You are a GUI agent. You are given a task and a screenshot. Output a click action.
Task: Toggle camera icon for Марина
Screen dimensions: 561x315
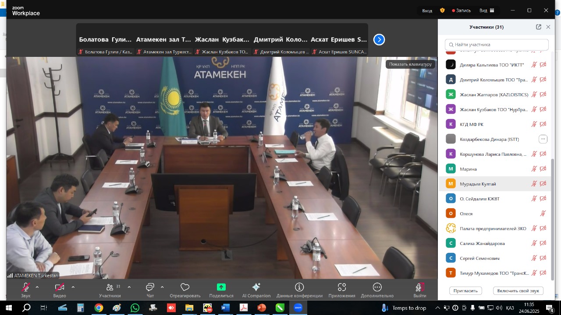(x=543, y=169)
